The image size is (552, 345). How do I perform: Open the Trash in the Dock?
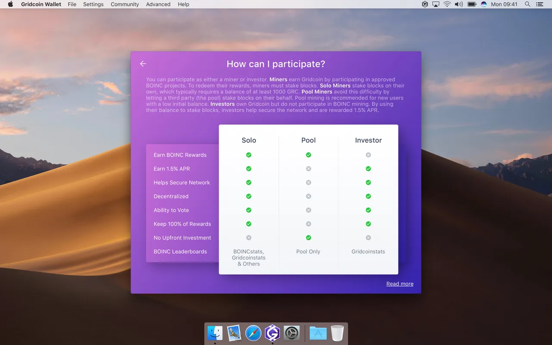(337, 333)
